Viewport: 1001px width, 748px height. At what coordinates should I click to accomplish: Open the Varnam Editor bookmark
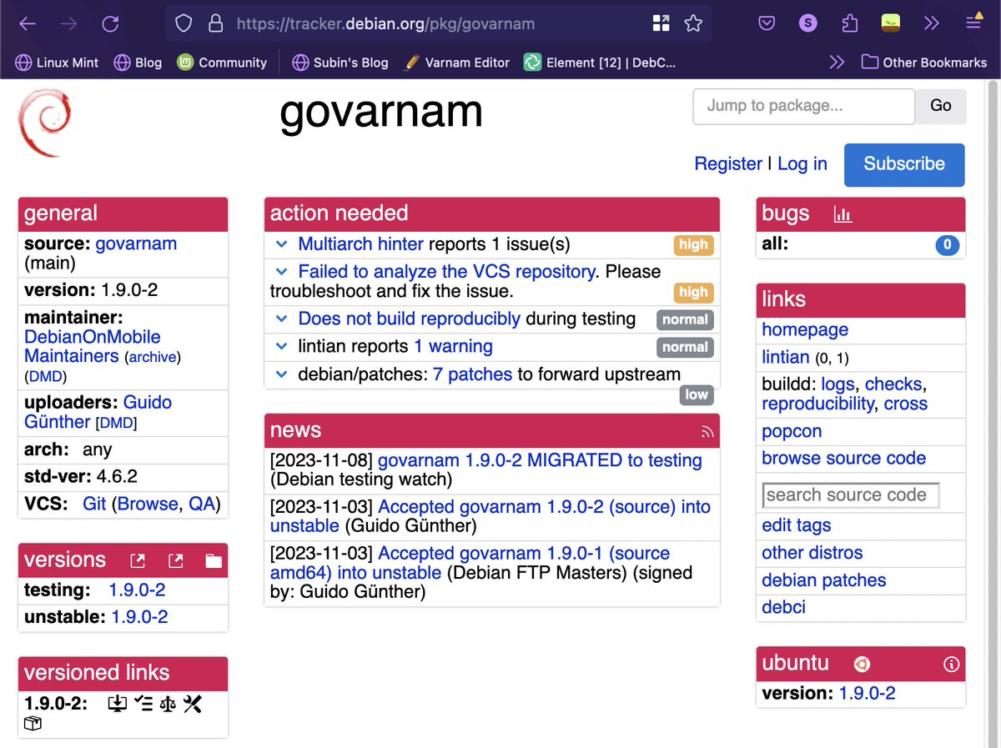click(456, 62)
